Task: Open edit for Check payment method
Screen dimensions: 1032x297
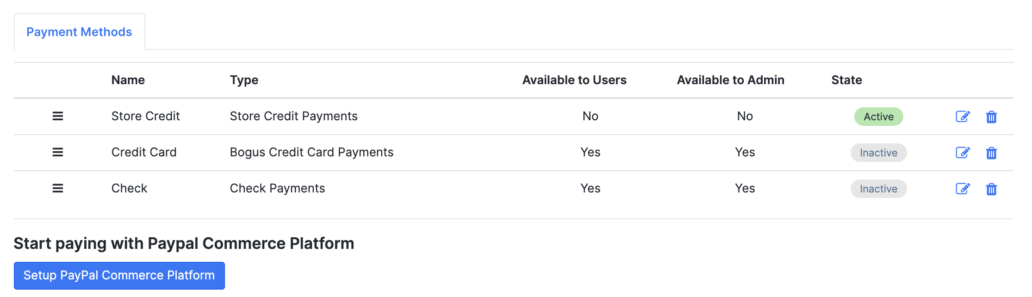Action: [963, 189]
